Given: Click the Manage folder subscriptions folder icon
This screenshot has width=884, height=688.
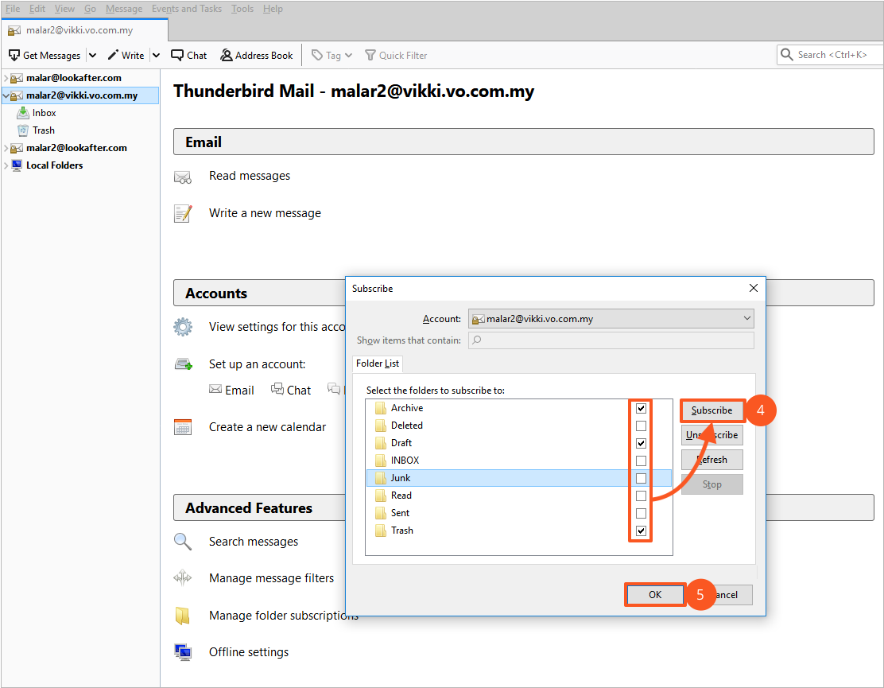Looking at the screenshot, I should tap(183, 616).
